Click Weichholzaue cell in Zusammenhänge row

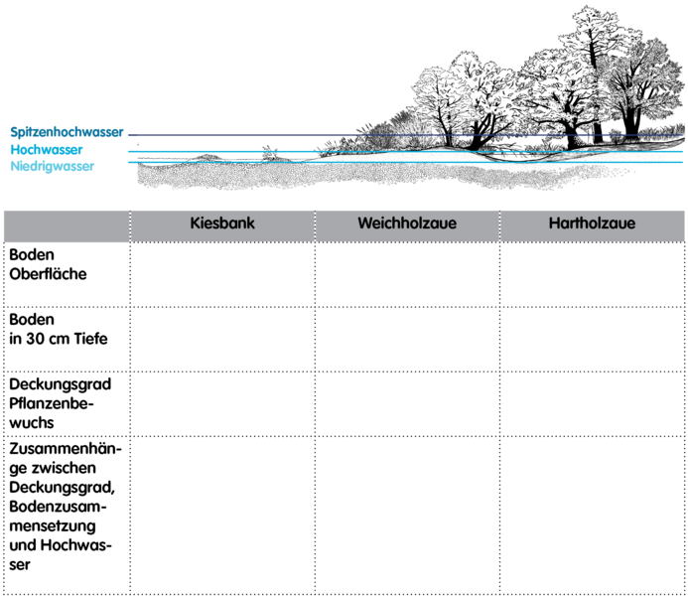click(407, 516)
